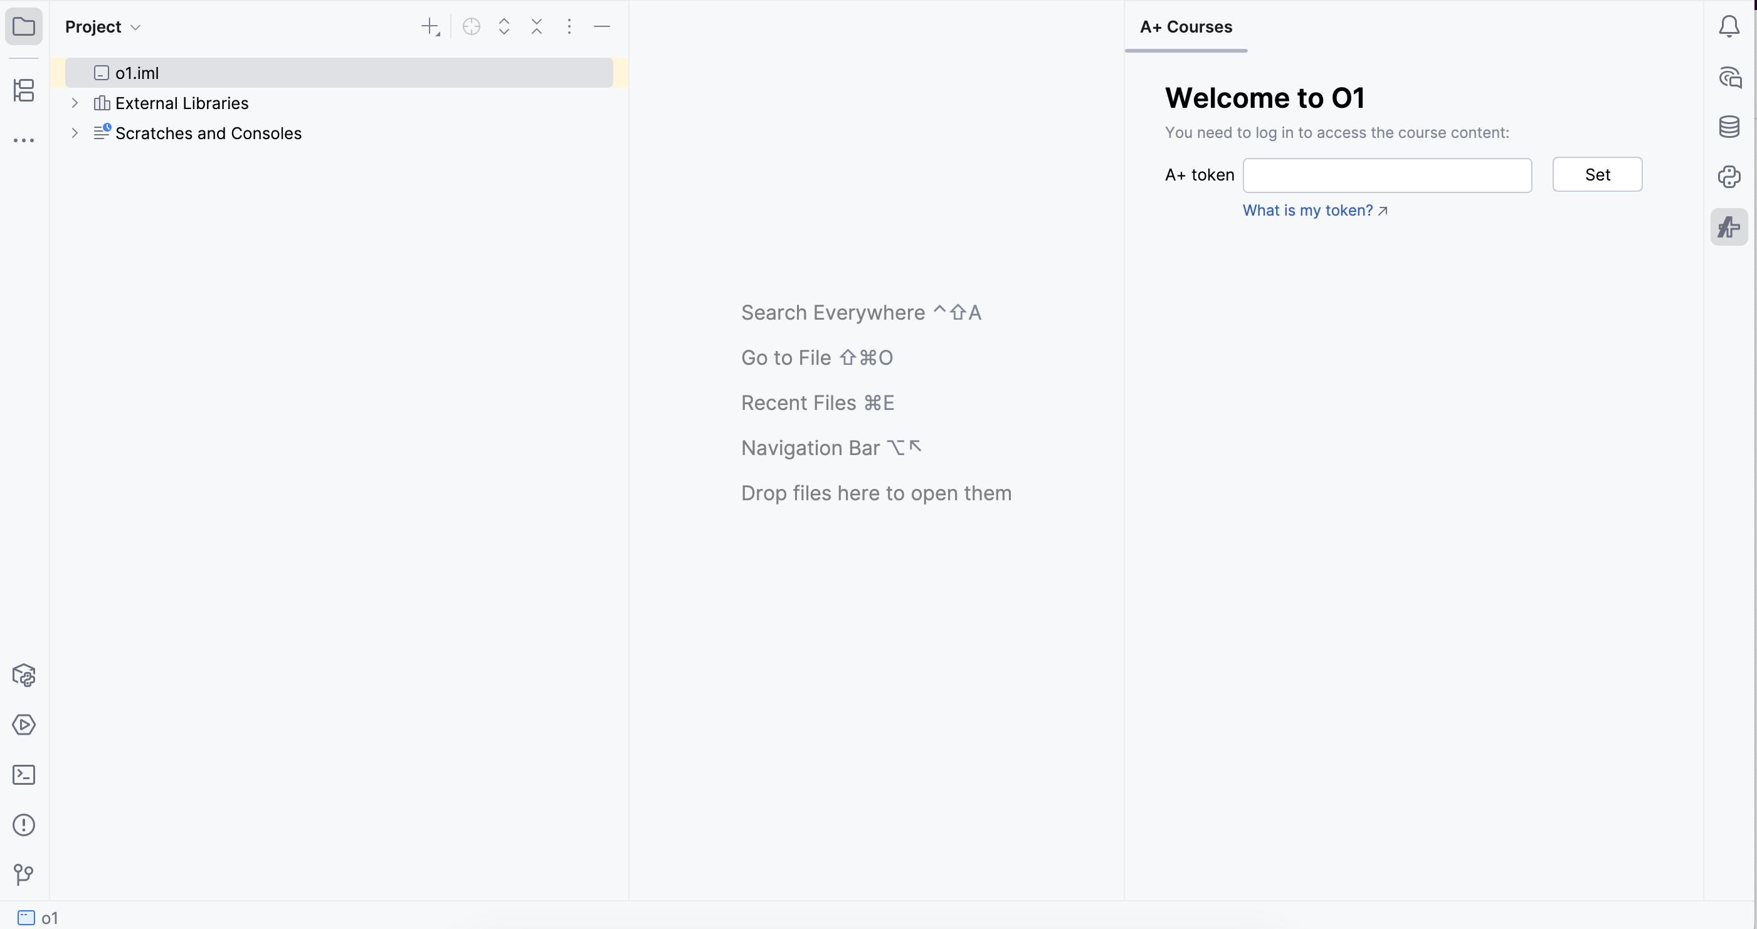Viewport: 1757px width, 929px height.
Task: Toggle the Project folder tool window
Action: coord(24,26)
